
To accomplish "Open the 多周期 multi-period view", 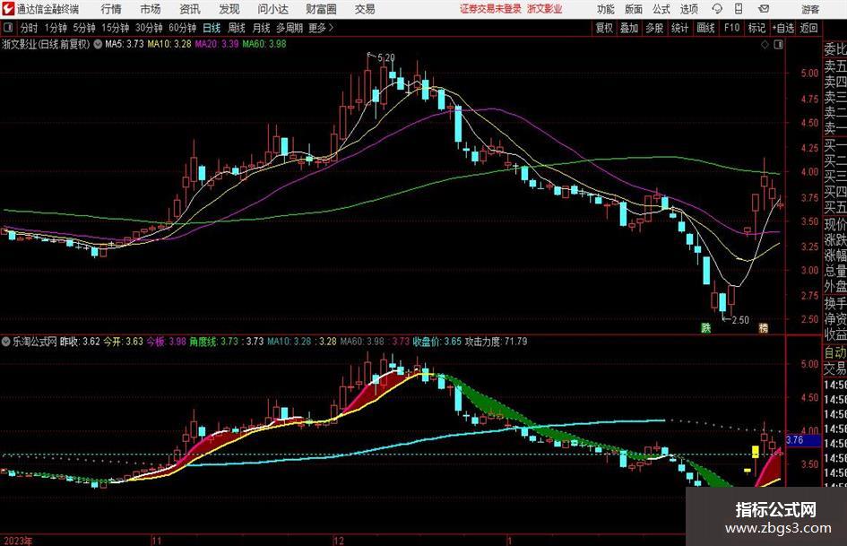I will tap(290, 28).
